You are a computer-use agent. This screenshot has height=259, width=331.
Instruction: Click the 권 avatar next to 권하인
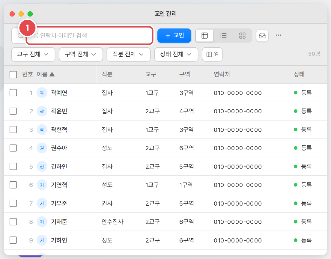click(x=42, y=166)
